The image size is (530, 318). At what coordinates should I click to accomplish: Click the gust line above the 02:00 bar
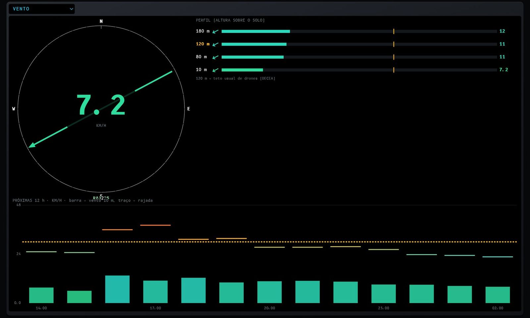coord(498,257)
